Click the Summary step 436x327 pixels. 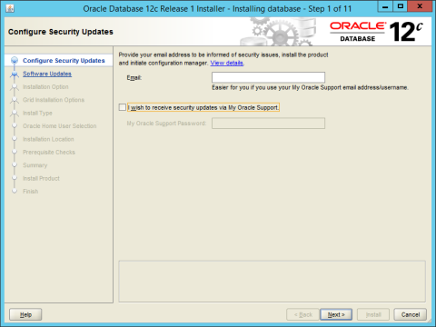click(x=35, y=165)
